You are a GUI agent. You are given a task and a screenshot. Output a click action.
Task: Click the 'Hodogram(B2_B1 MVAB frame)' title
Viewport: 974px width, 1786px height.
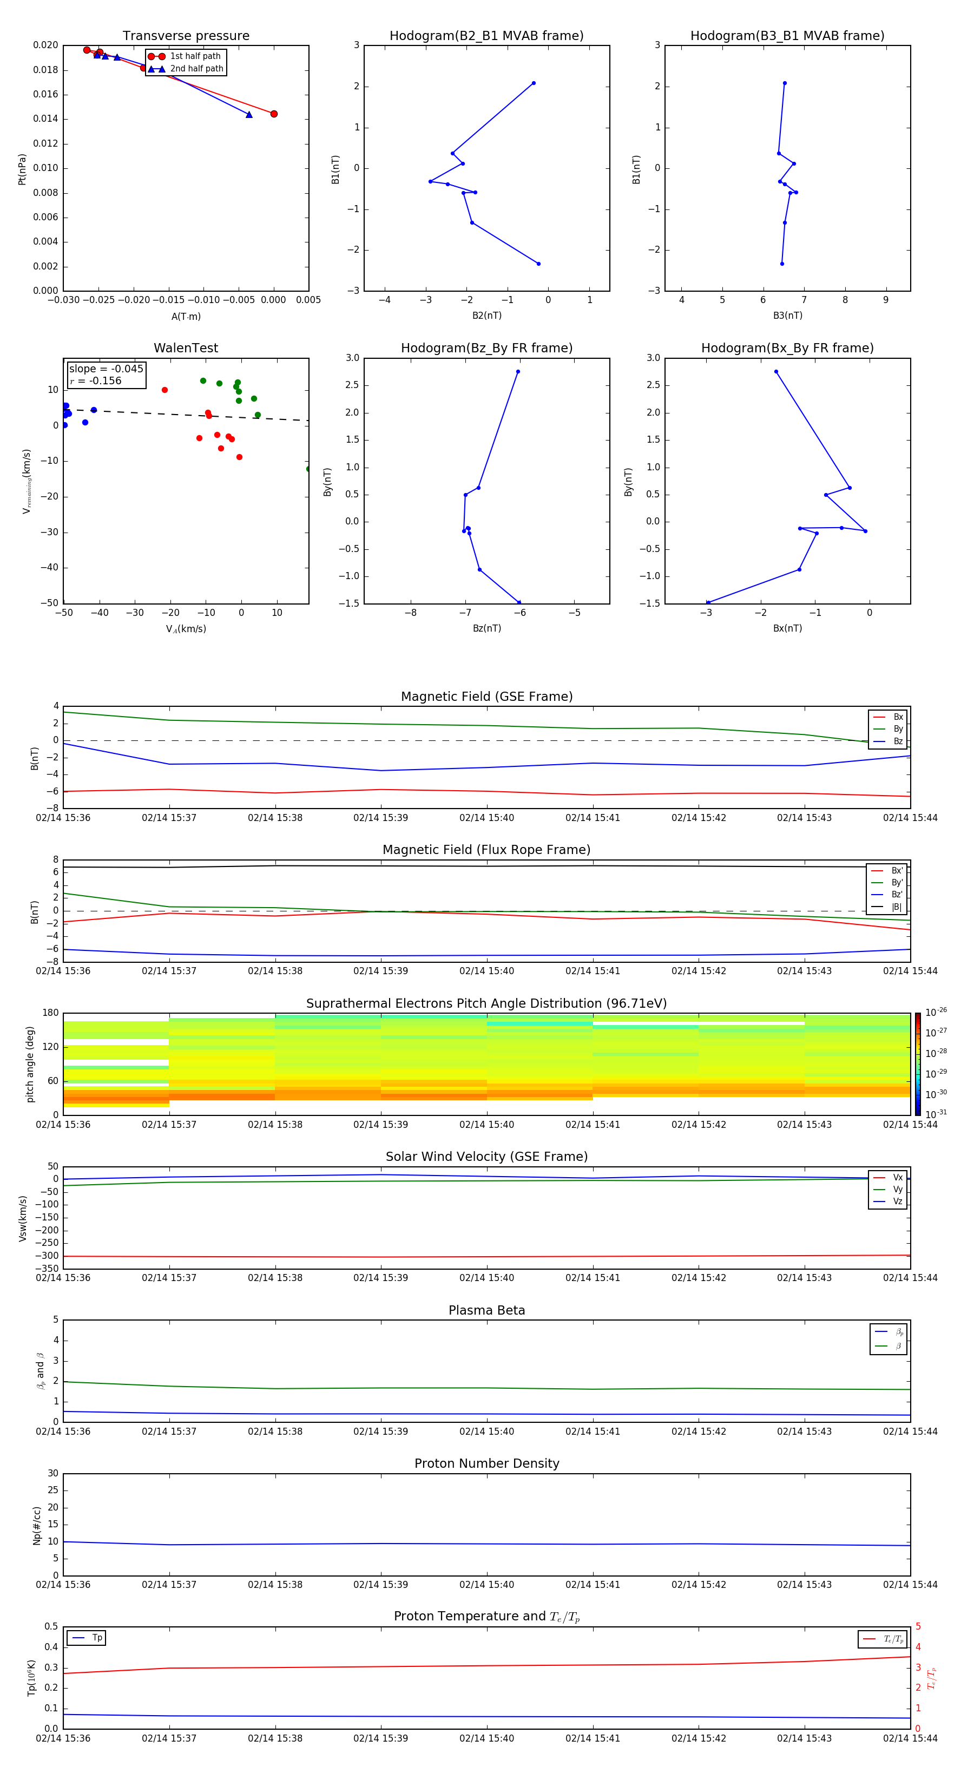(486, 36)
